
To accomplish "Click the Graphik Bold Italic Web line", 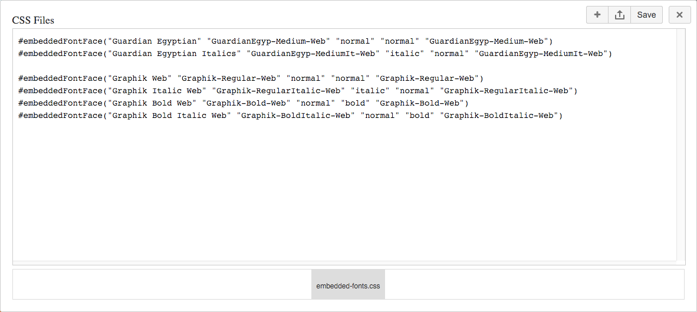I will [290, 116].
